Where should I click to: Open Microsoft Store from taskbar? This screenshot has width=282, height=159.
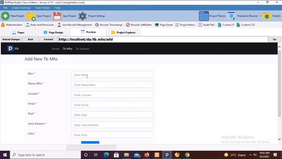116,155
